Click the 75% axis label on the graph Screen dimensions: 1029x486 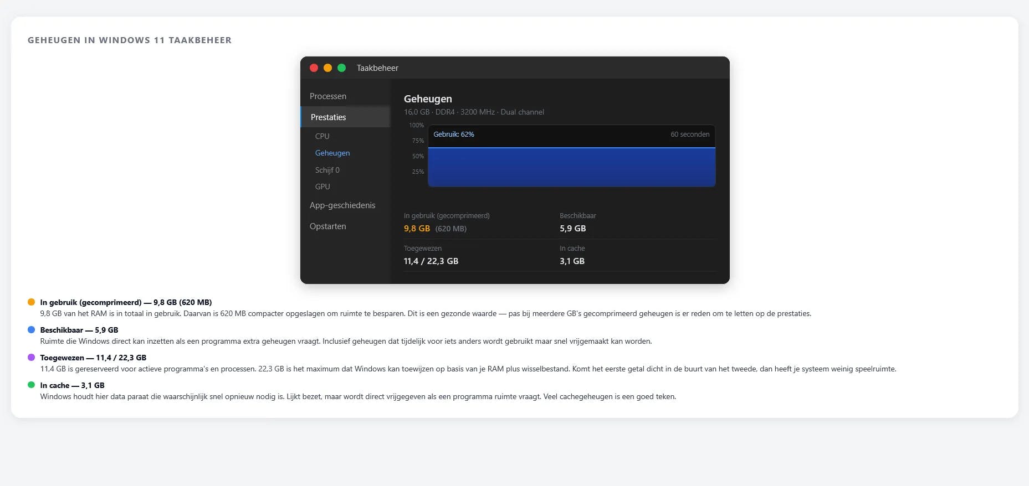(x=418, y=141)
